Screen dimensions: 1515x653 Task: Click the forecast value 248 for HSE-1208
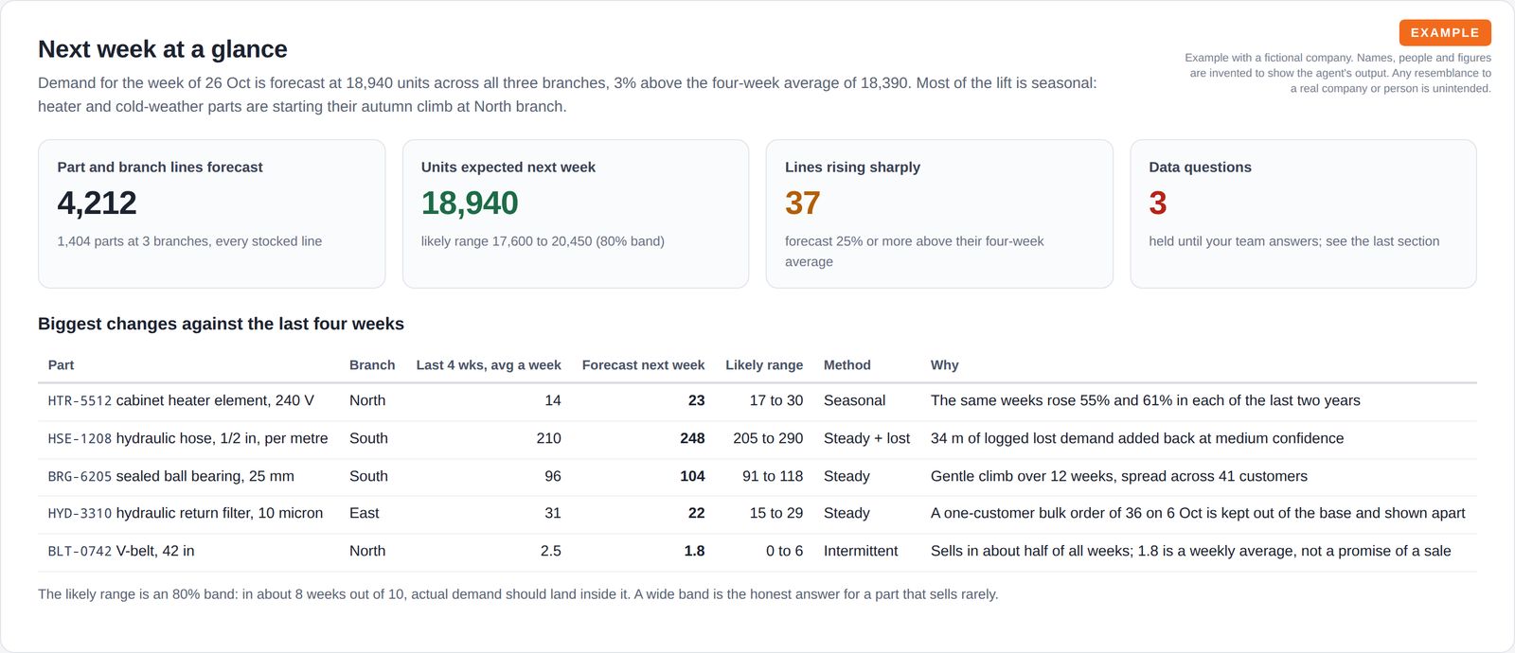click(x=692, y=439)
